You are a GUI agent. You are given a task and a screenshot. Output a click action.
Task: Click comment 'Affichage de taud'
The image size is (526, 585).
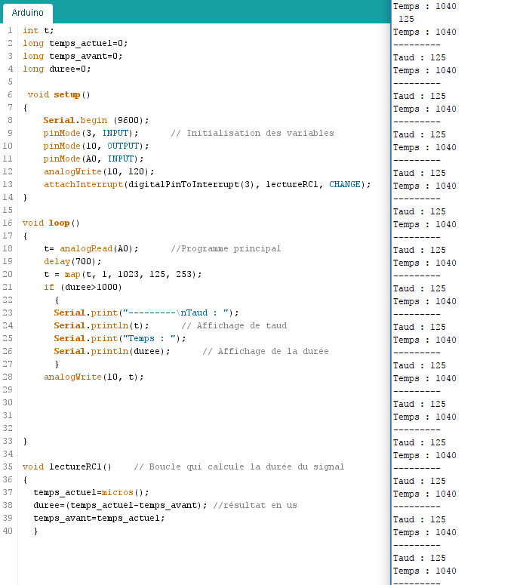click(x=234, y=325)
